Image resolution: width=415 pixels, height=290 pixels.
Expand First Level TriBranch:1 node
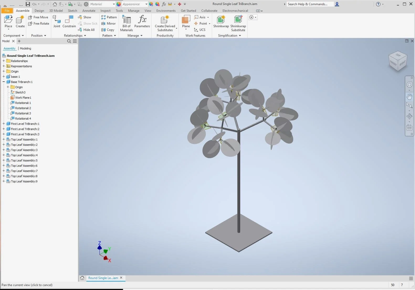[4, 124]
